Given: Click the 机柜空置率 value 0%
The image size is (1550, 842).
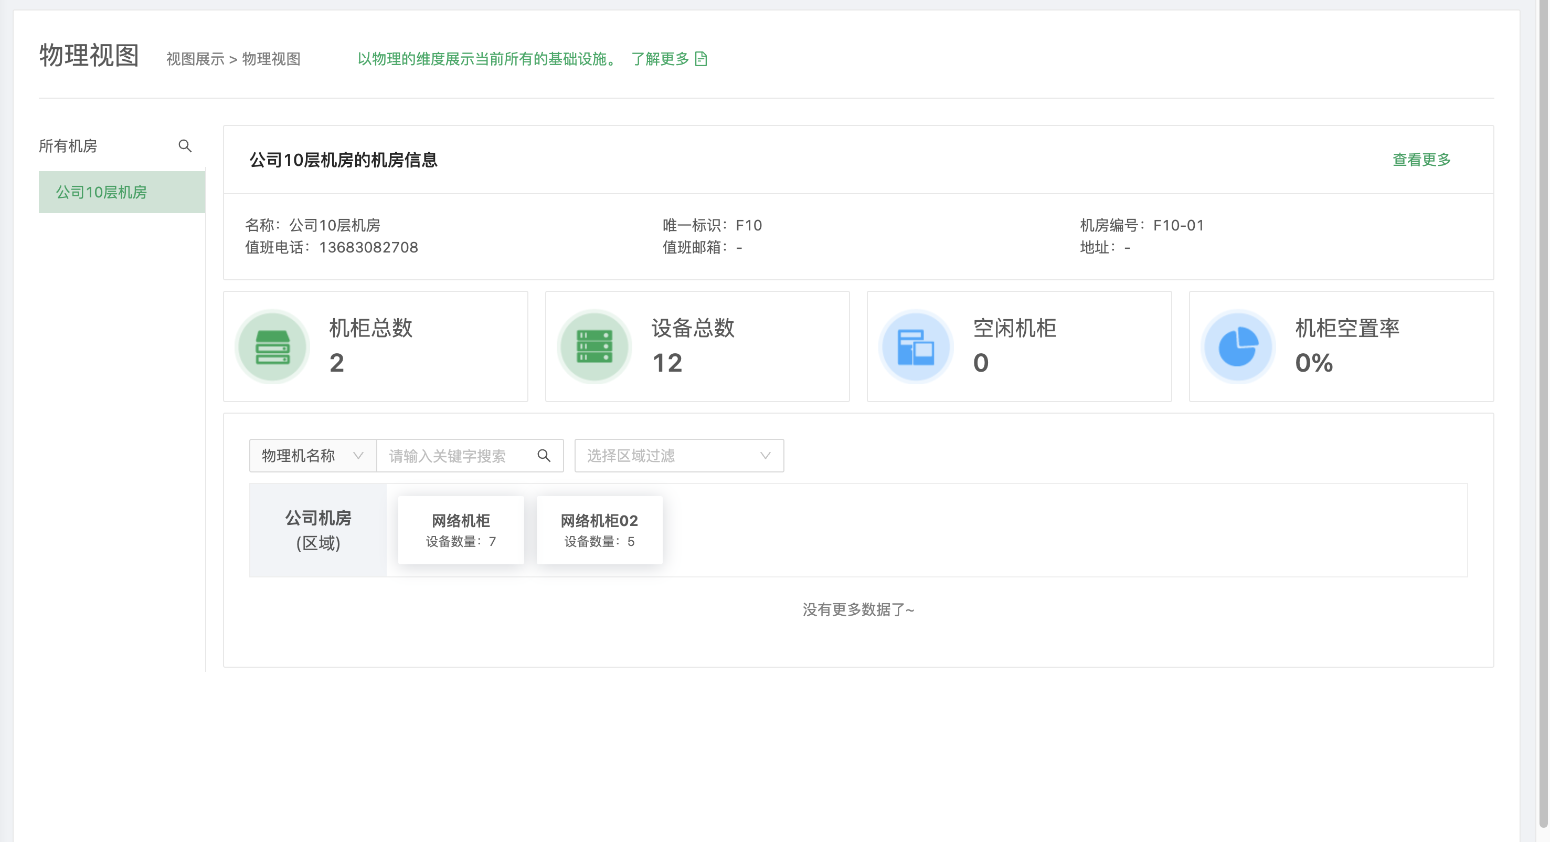Looking at the screenshot, I should (1314, 363).
